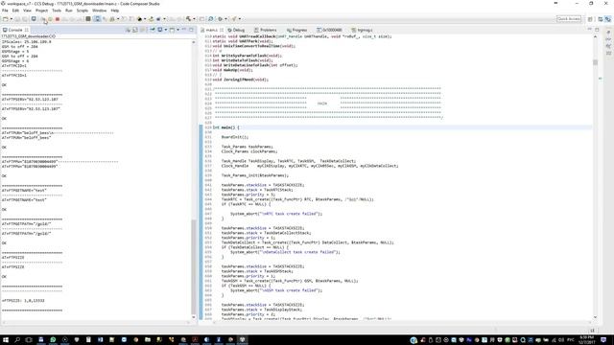614x345 pixels.
Task: Open the Run menu
Action: point(69,11)
